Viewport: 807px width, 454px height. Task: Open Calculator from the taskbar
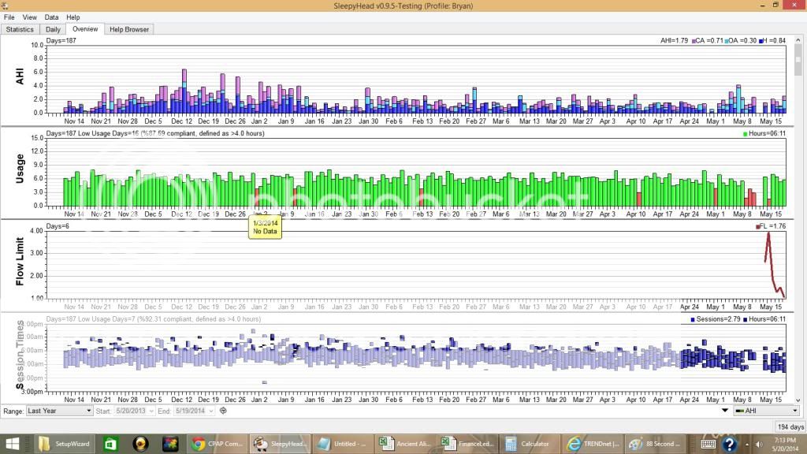(530, 444)
